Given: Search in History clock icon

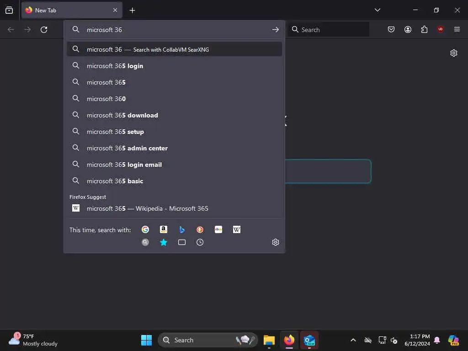Looking at the screenshot, I should tap(200, 242).
